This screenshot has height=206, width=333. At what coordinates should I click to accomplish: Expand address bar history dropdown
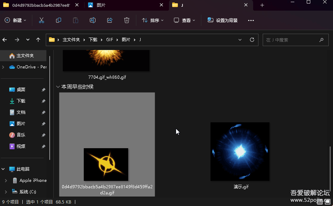tap(240, 40)
